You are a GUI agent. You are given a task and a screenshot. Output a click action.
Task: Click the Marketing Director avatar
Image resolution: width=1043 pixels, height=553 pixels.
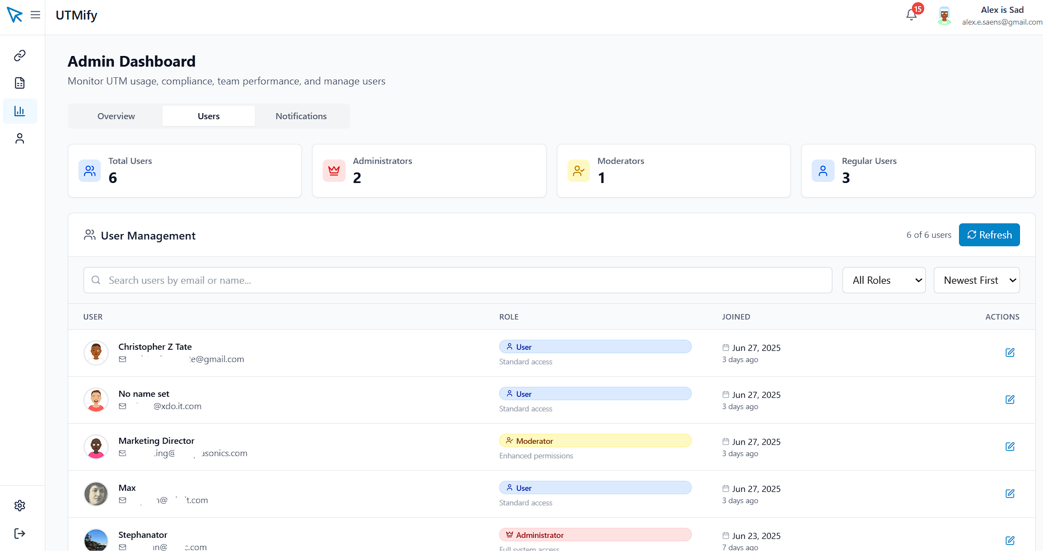[96, 447]
